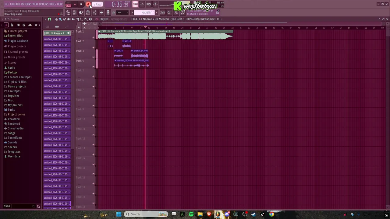The height and width of the screenshot is (219, 390).
Task: Toggle the Record button
Action: pyautogui.click(x=88, y=4)
